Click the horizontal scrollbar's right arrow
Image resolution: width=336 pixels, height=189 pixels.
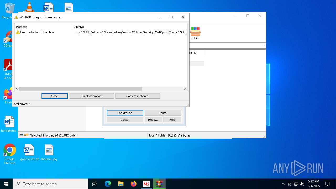(185, 89)
